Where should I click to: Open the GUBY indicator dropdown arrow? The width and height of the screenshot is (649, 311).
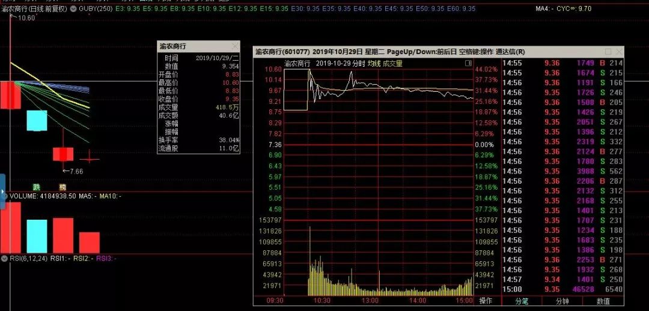pyautogui.click(x=73, y=8)
